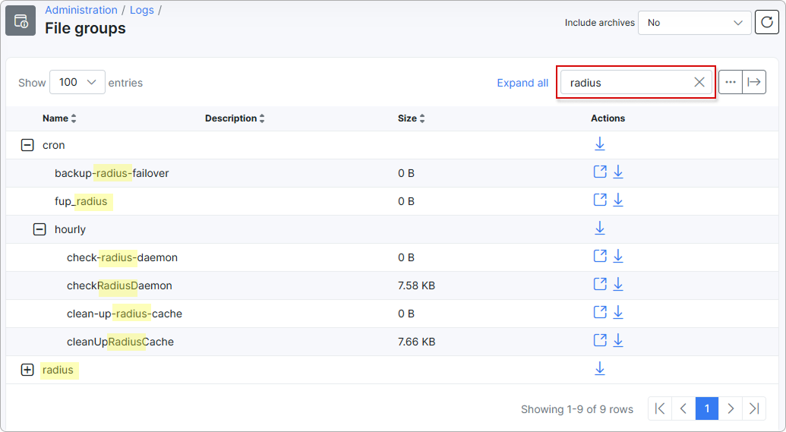
Task: Navigate to Administration breadcrumb
Action: tap(81, 10)
